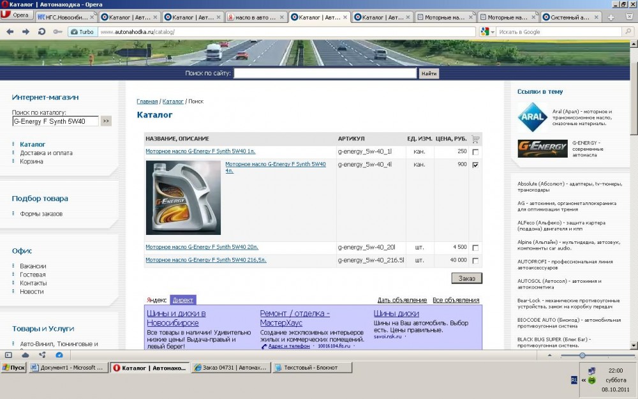
Task: Click the Turbo badge in the address bar
Action: point(82,32)
